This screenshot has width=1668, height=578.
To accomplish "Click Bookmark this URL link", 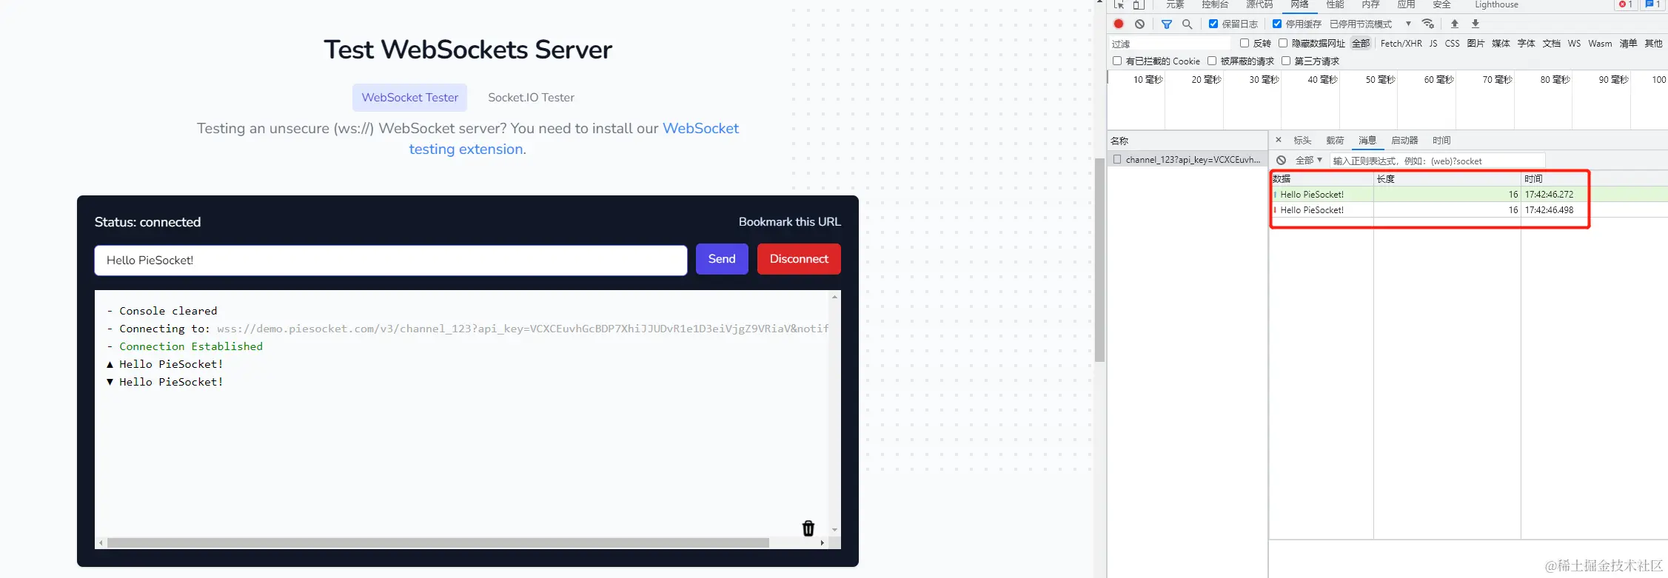I will 789,222.
